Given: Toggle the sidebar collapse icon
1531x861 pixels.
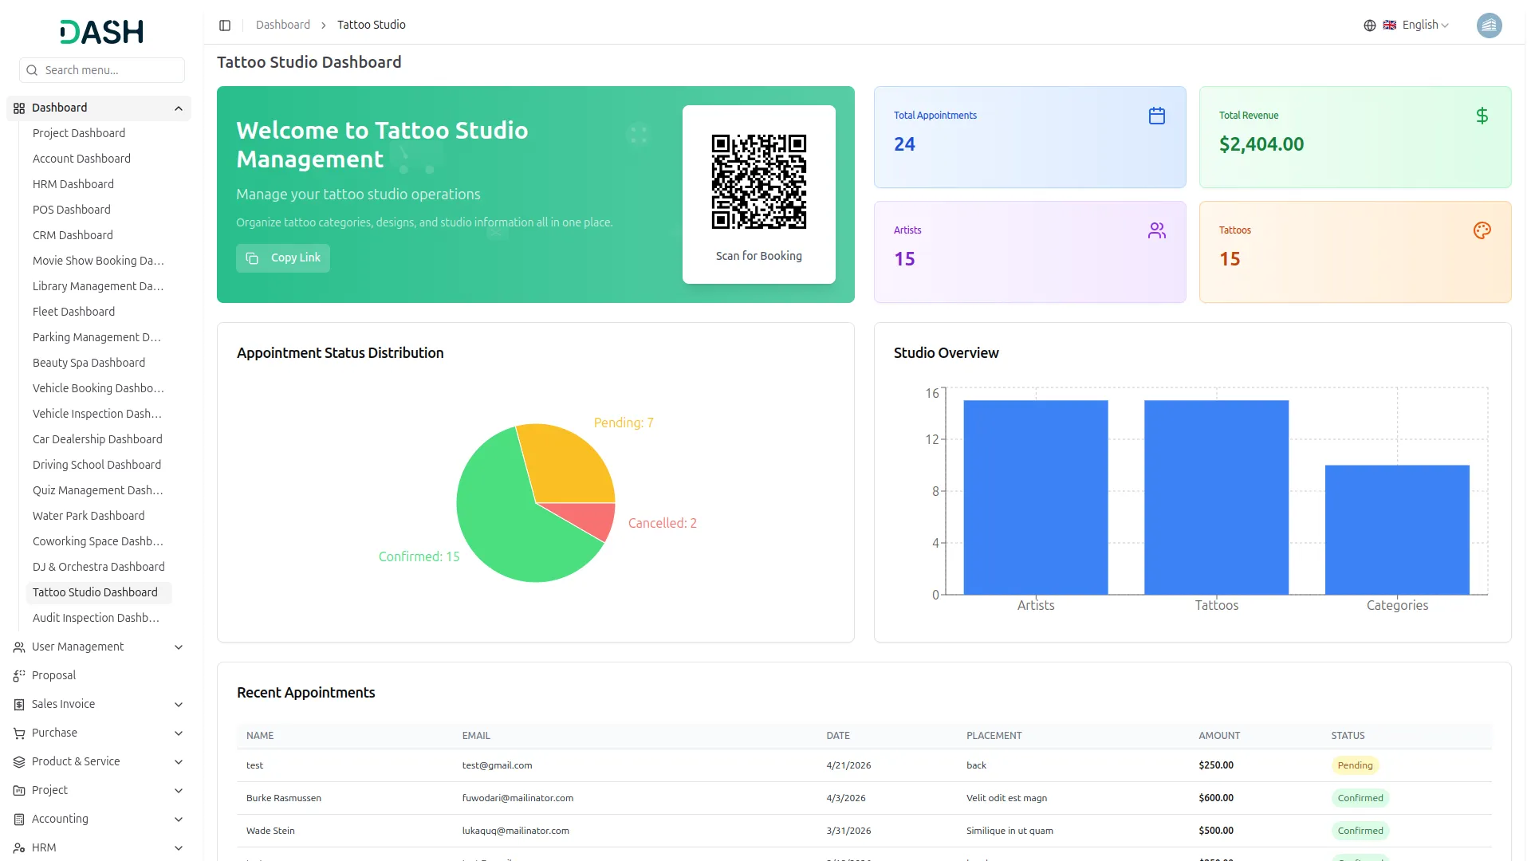Looking at the screenshot, I should pyautogui.click(x=225, y=26).
